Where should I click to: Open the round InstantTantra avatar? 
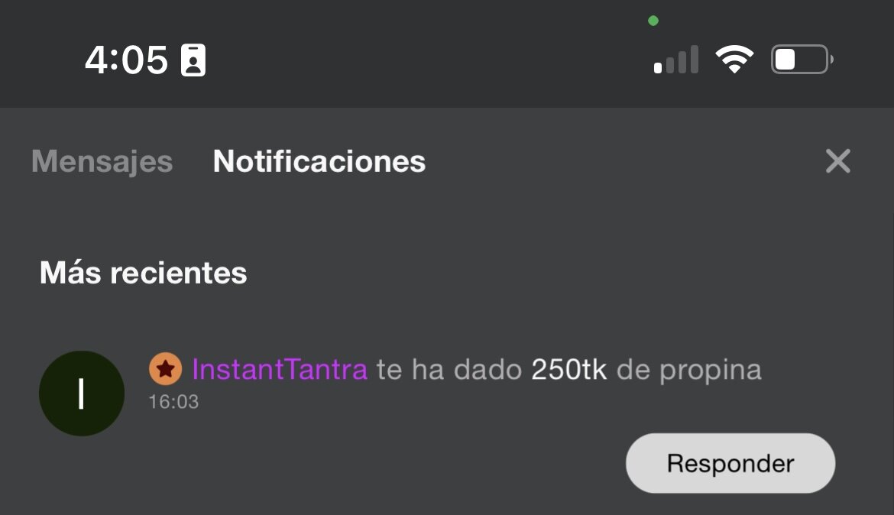click(82, 394)
